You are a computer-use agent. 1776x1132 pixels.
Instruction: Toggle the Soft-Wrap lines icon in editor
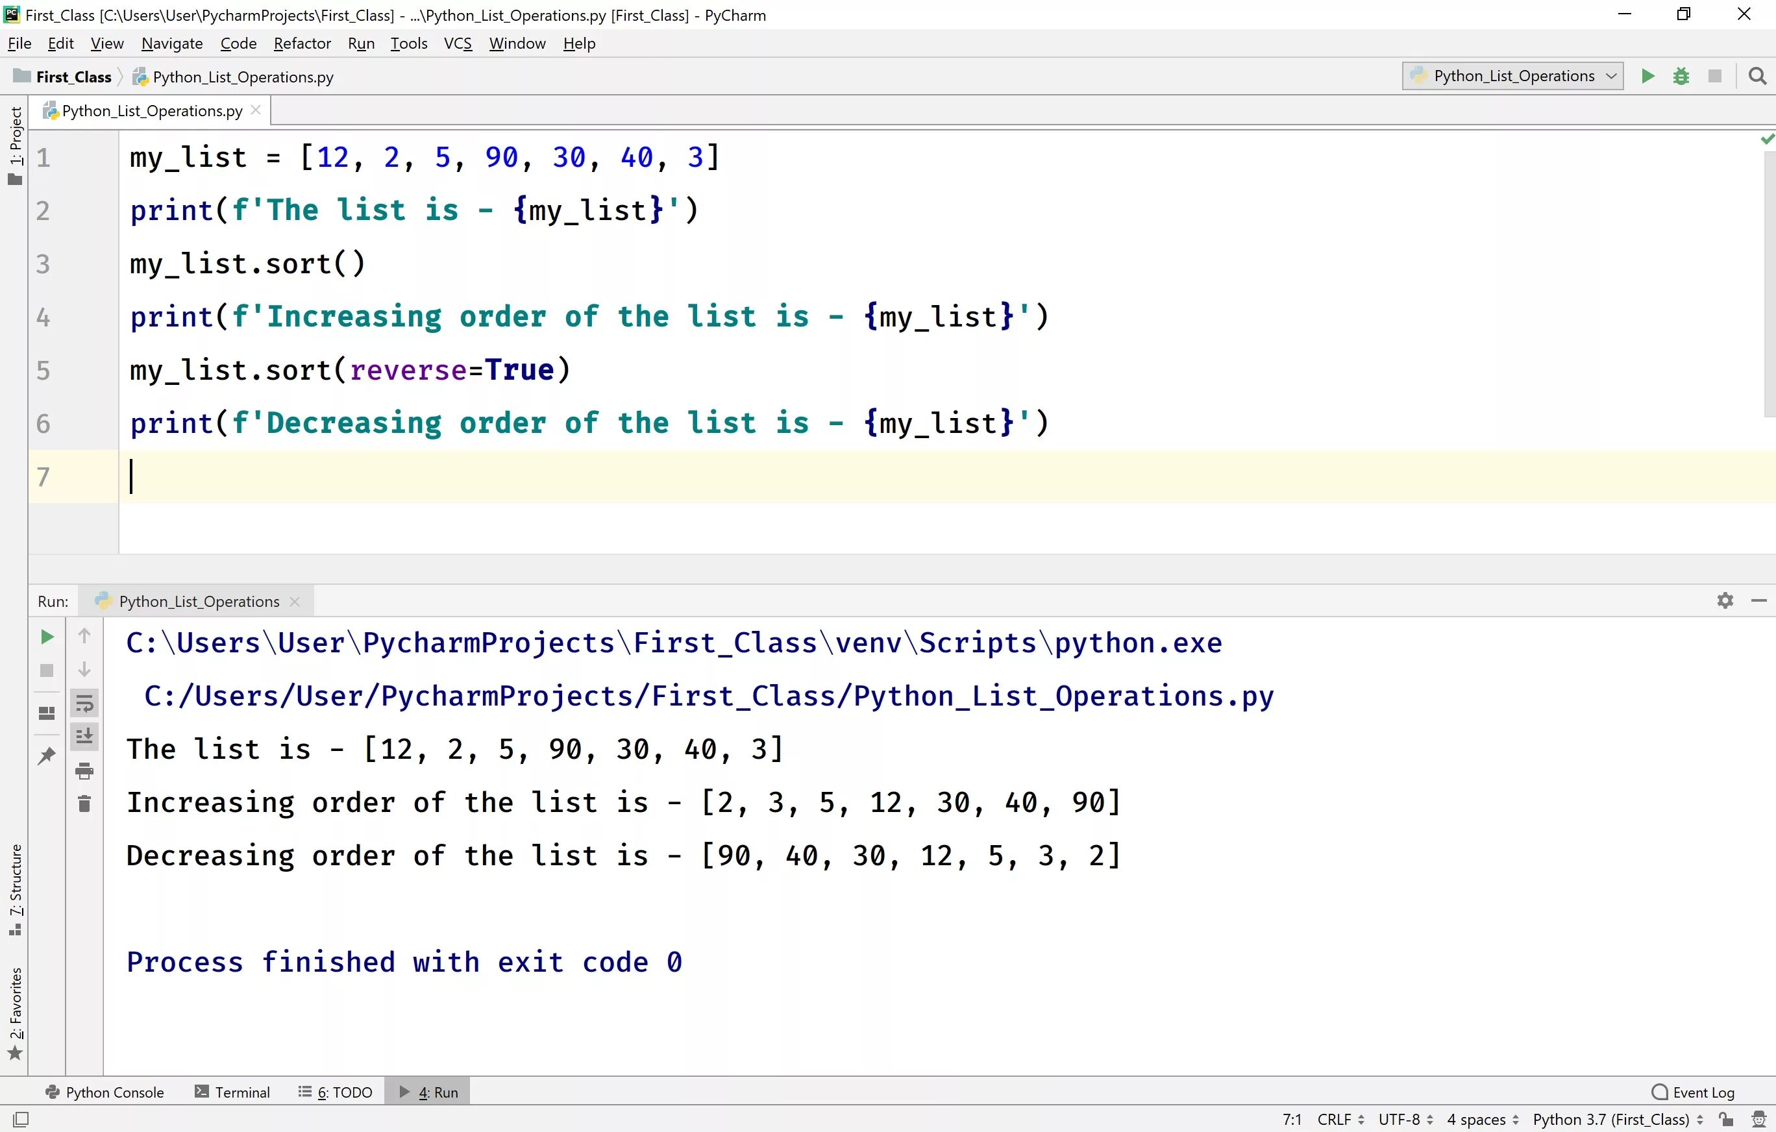84,706
